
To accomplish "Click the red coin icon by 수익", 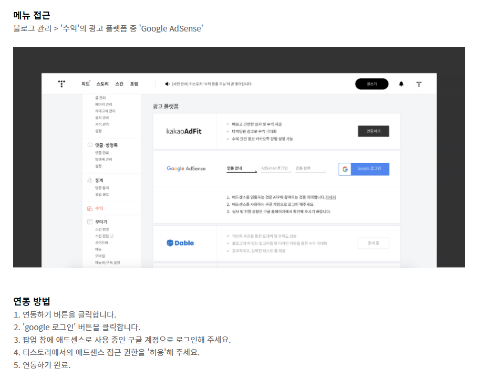I will [90, 208].
